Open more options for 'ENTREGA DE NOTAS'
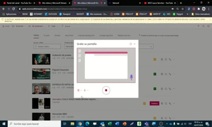 point(174,89)
